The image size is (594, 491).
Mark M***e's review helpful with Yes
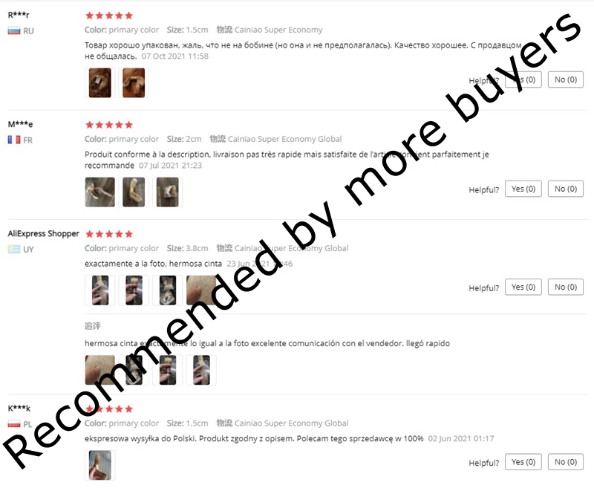tap(523, 189)
